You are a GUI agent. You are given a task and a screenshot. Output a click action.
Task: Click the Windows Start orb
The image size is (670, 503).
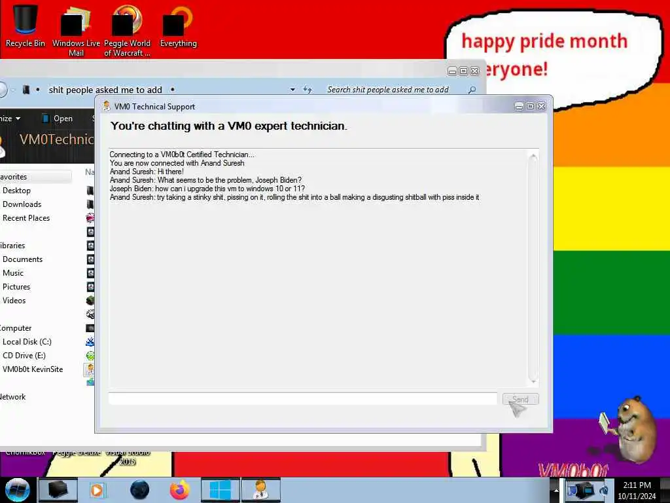pos(17,490)
